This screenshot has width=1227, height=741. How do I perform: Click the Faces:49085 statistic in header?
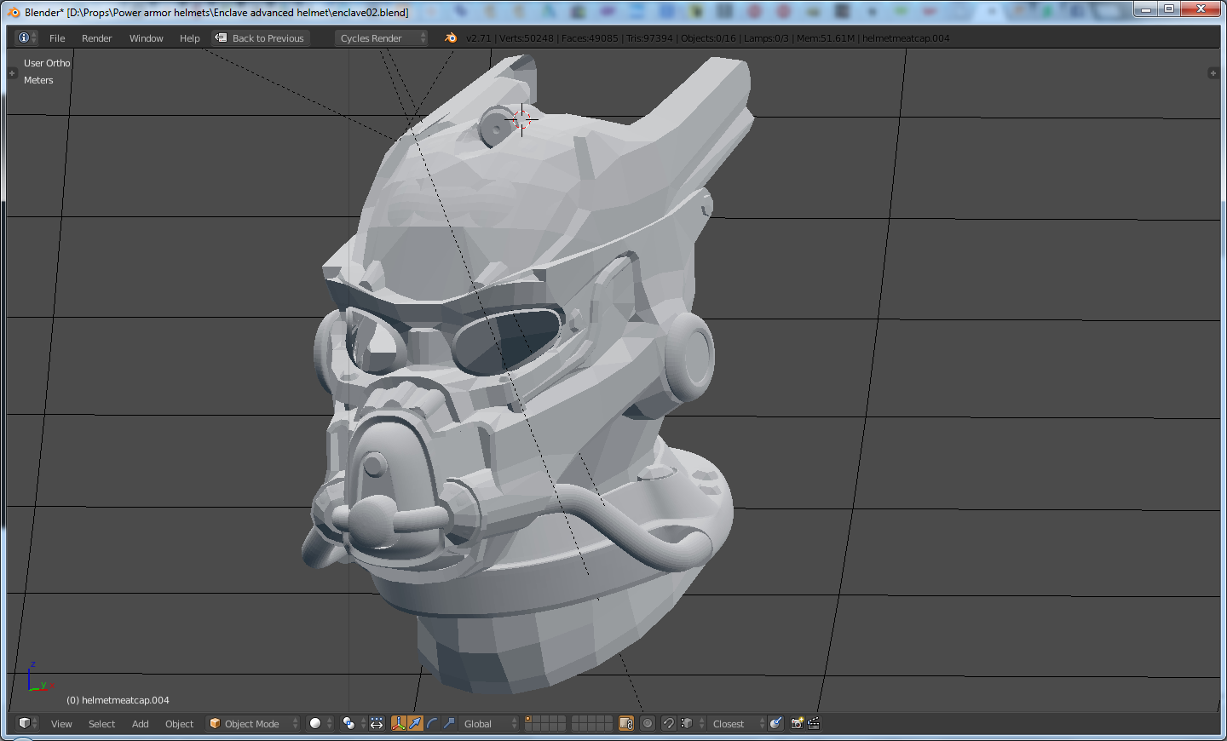[x=590, y=38]
